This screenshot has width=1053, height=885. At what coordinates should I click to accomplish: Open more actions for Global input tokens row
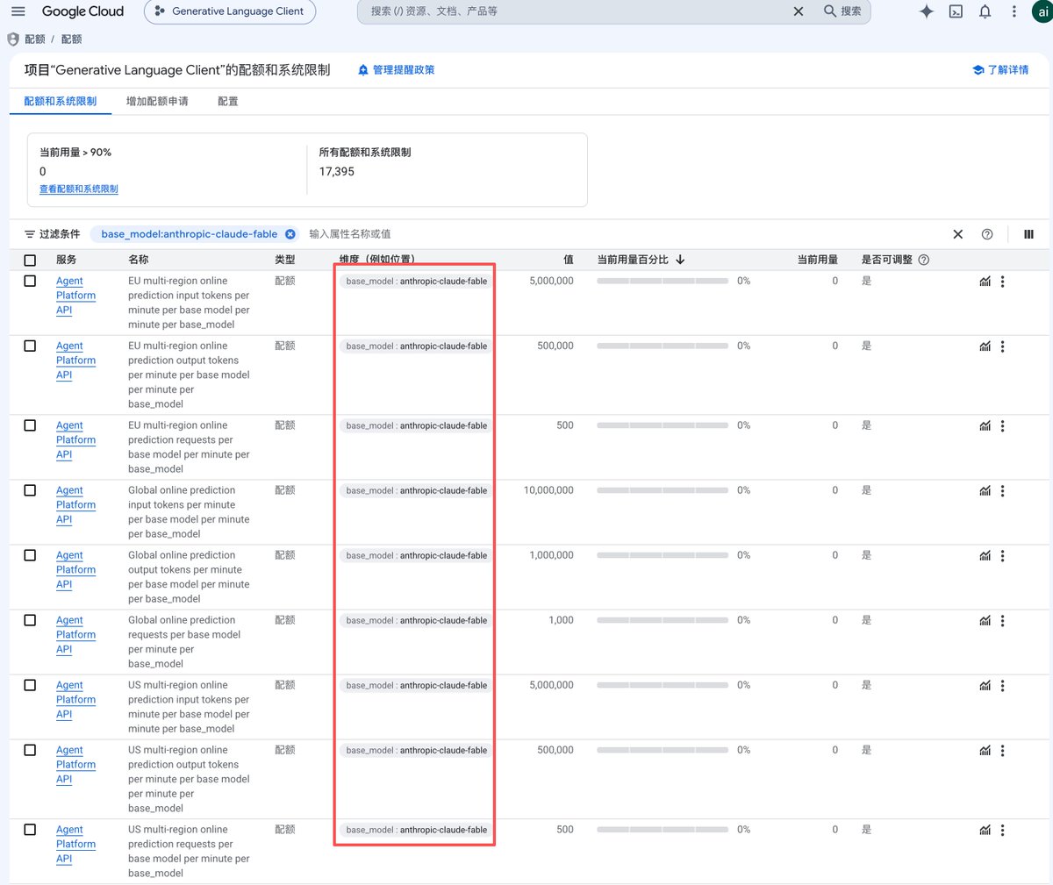click(1002, 491)
